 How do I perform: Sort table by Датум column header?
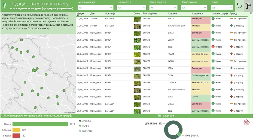tap(80, 13)
